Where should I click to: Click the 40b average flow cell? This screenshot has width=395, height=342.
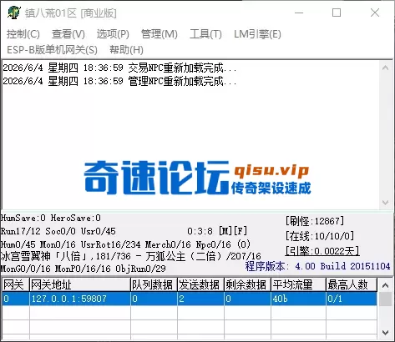coord(298,299)
